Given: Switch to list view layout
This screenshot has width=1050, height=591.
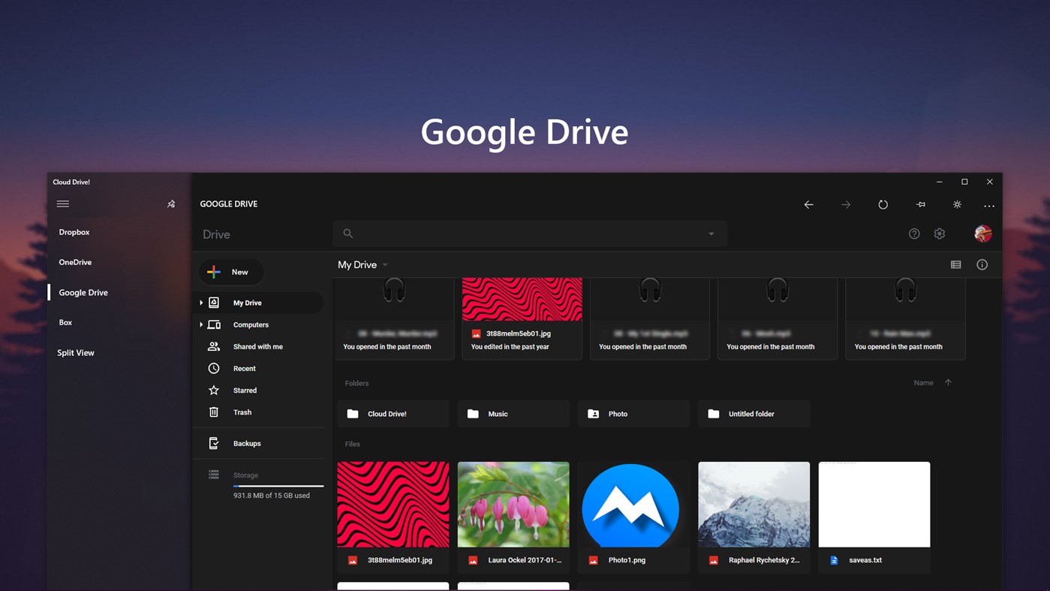Looking at the screenshot, I should (955, 264).
